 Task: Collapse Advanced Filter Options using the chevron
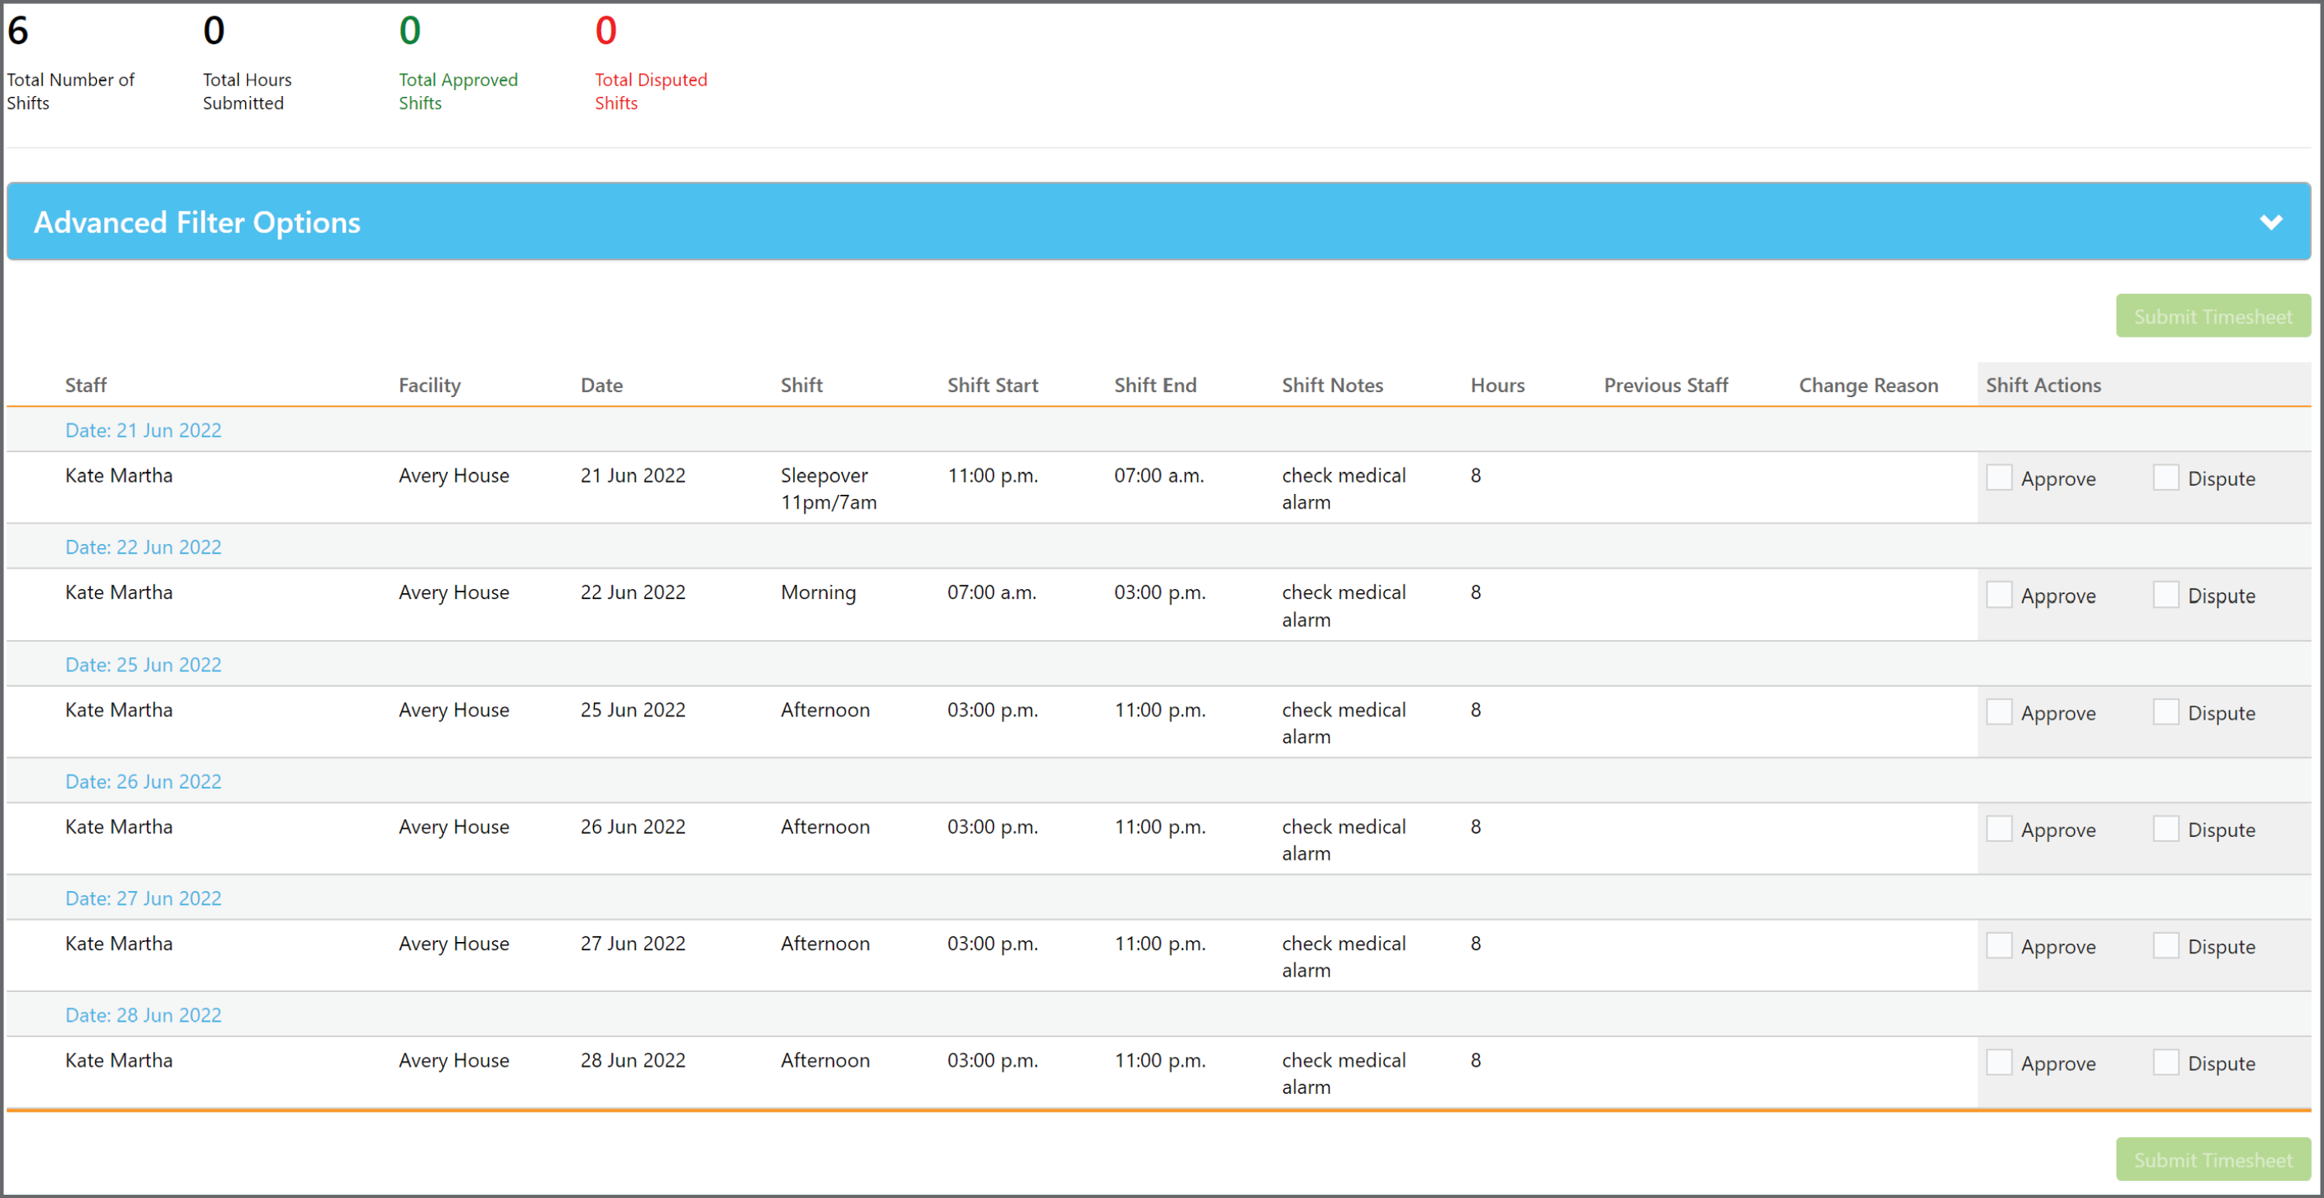pos(2272,221)
